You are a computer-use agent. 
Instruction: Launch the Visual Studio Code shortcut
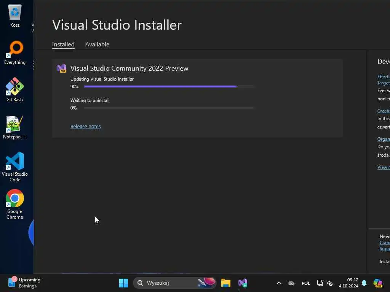click(15, 167)
